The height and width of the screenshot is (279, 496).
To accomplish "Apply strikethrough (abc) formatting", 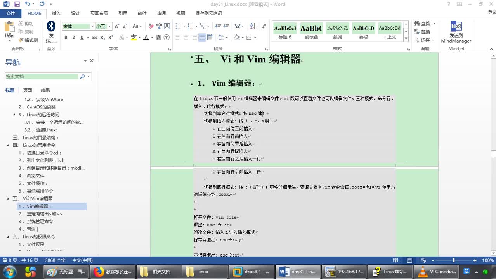I will [94, 38].
